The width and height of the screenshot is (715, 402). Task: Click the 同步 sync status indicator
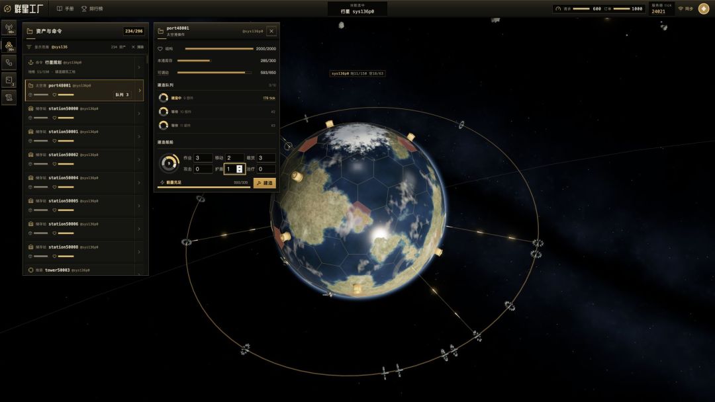point(685,9)
